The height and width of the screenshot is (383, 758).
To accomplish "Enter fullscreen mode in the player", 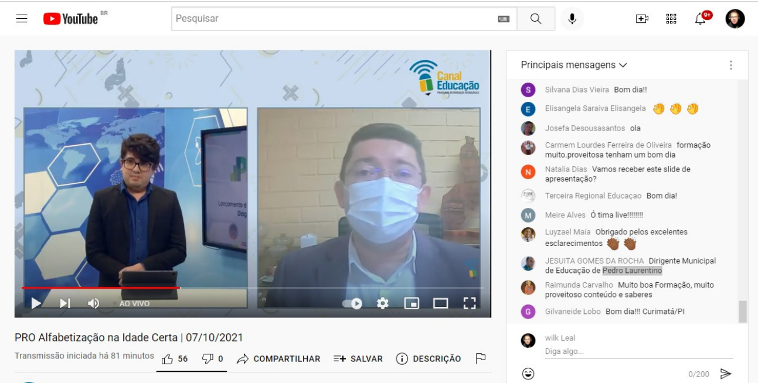I will [x=470, y=303].
